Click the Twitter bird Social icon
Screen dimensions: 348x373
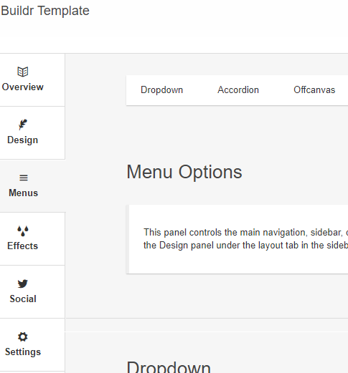pyautogui.click(x=23, y=284)
